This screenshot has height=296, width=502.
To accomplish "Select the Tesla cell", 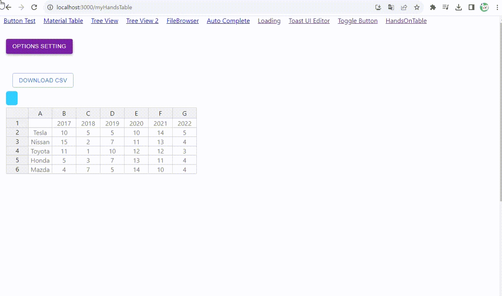I will pos(40,133).
